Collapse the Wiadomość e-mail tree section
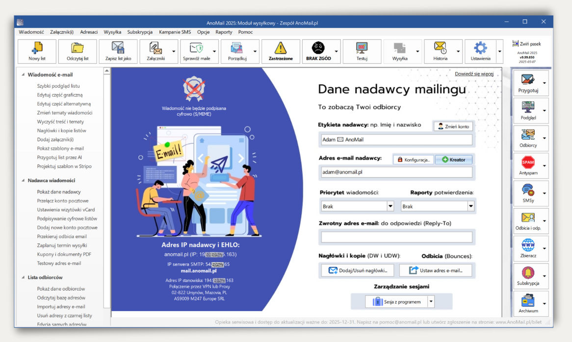This screenshot has width=572, height=342. 23,74
